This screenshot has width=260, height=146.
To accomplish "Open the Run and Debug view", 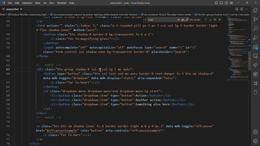I will point(256,38).
